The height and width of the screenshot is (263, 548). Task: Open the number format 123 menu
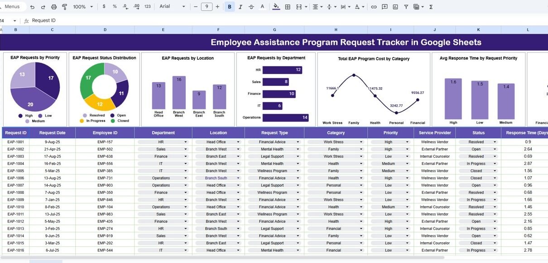pyautogui.click(x=148, y=7)
